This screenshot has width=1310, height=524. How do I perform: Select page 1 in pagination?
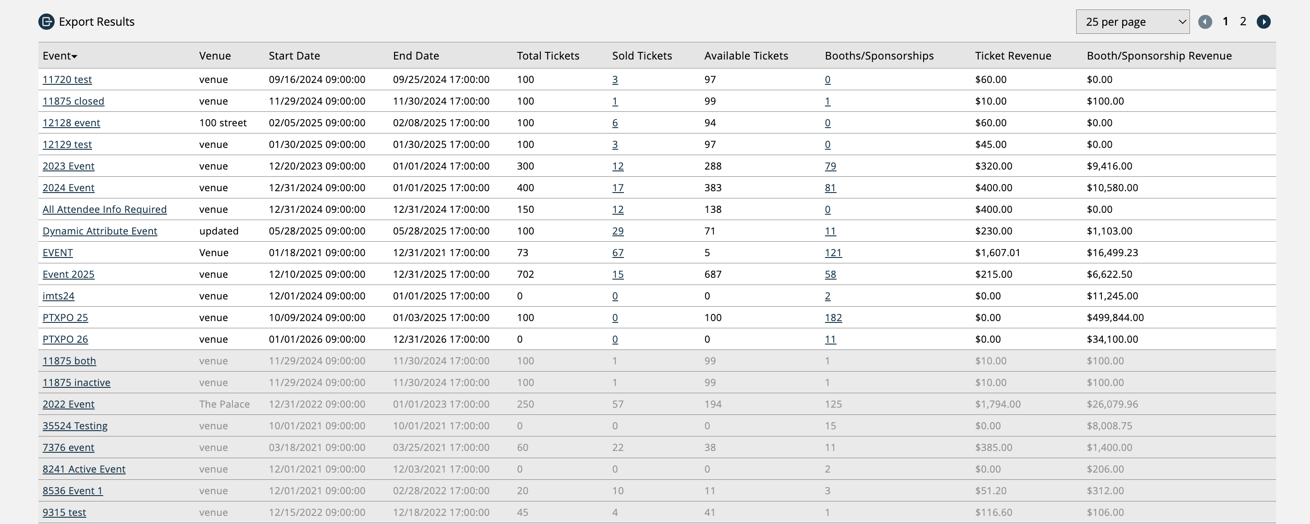click(1226, 21)
